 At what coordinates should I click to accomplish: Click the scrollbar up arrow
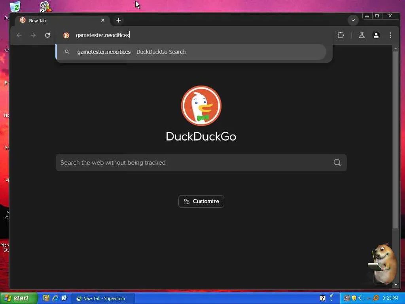396,48
